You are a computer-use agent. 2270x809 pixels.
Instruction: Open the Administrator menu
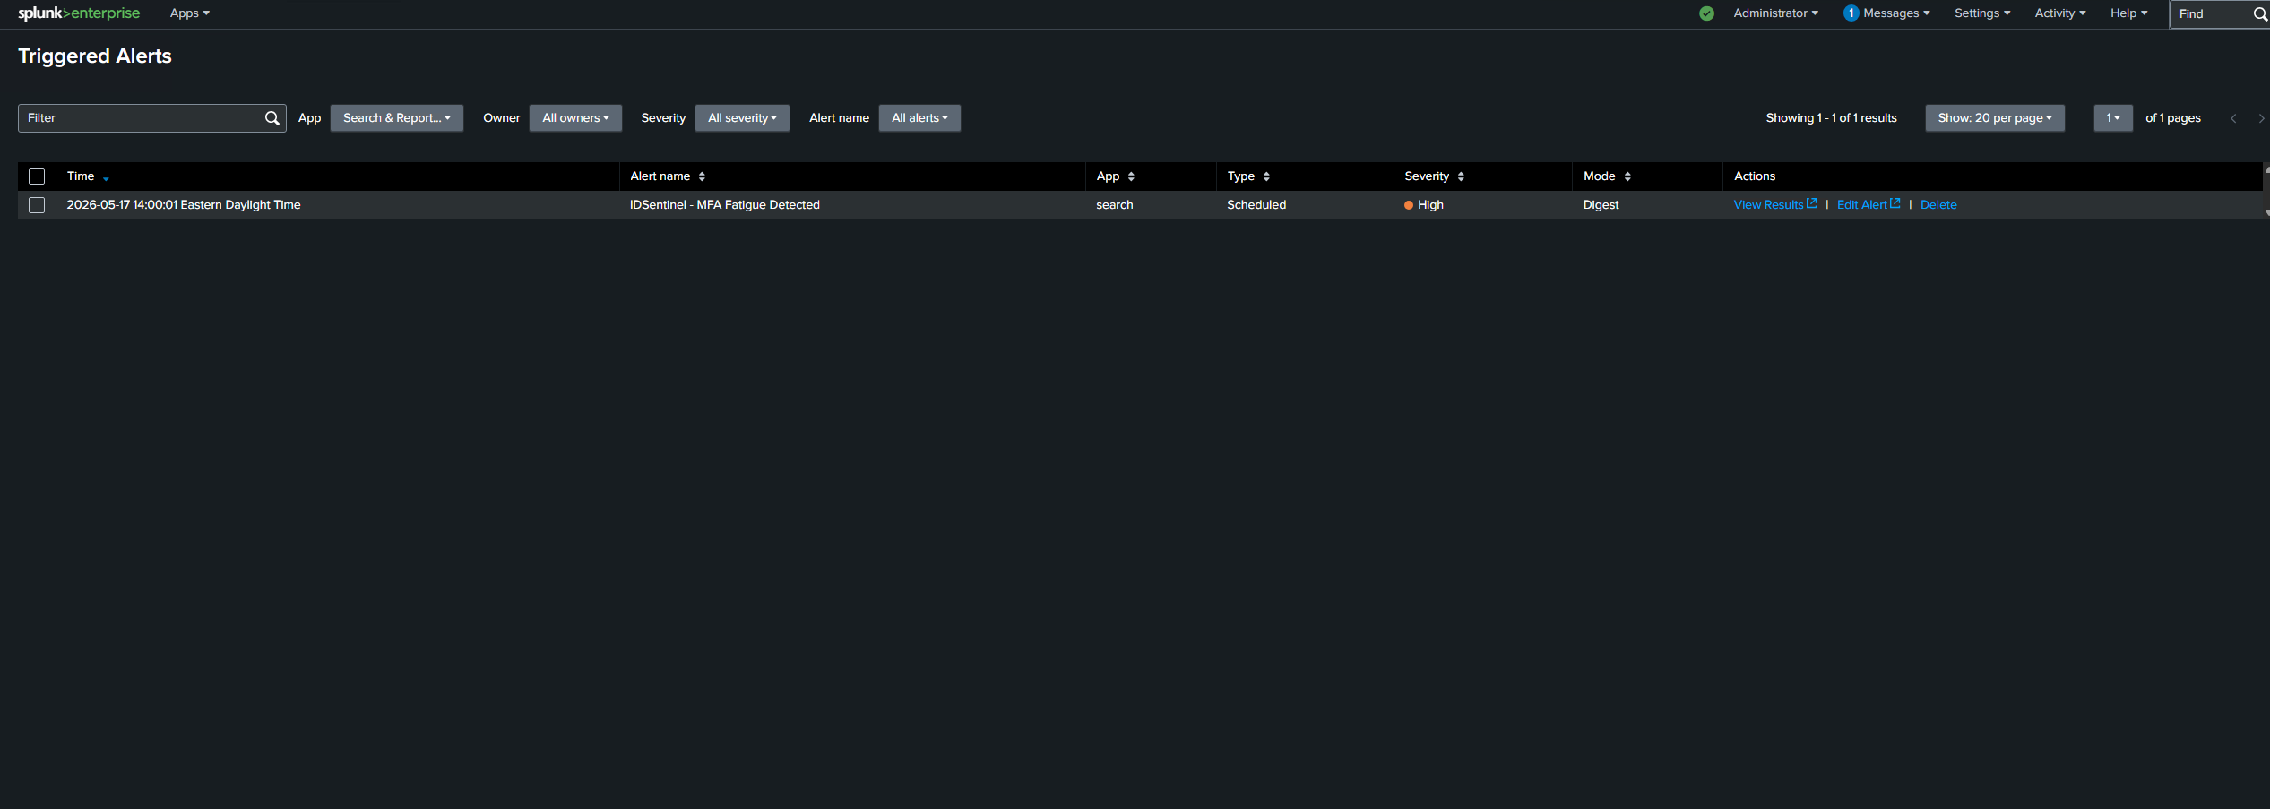coord(1775,13)
